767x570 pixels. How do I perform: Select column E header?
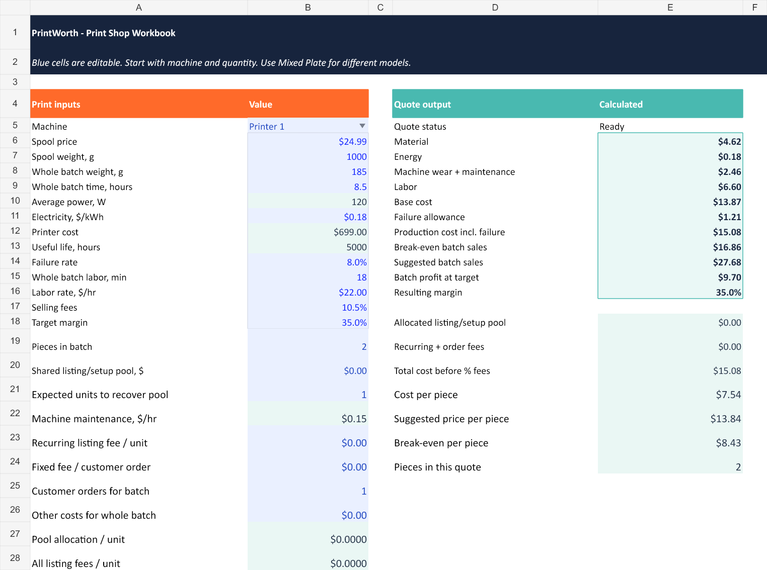(670, 8)
